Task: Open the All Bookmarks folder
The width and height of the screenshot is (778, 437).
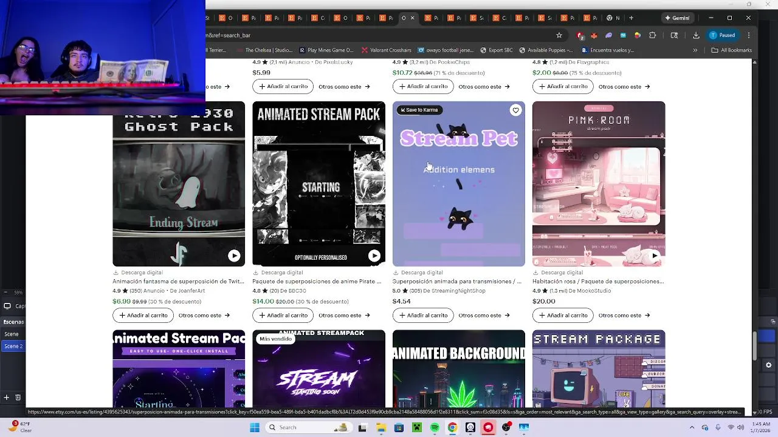Action: [x=732, y=50]
